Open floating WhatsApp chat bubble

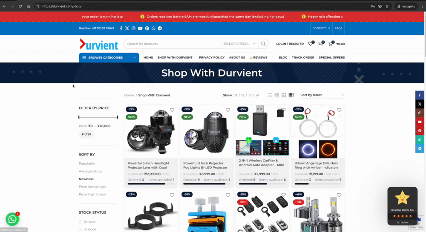[x=12, y=219]
